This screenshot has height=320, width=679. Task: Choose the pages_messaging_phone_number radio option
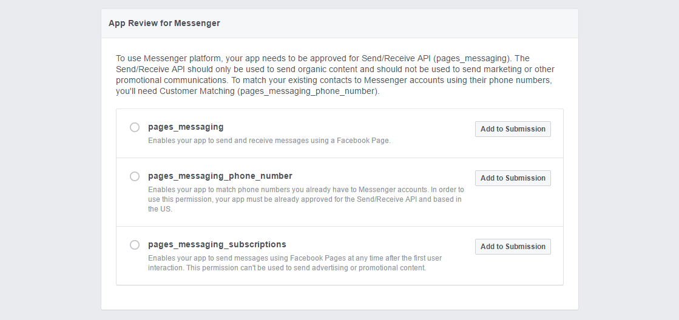pyautogui.click(x=135, y=176)
